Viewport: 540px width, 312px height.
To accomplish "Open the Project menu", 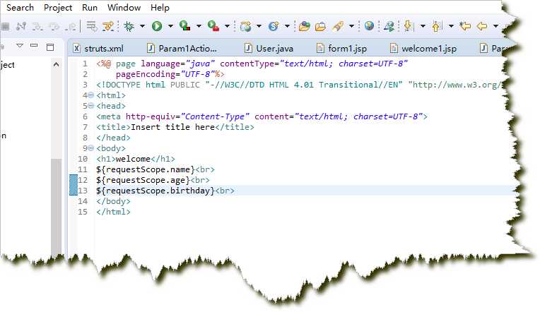I will [58, 8].
